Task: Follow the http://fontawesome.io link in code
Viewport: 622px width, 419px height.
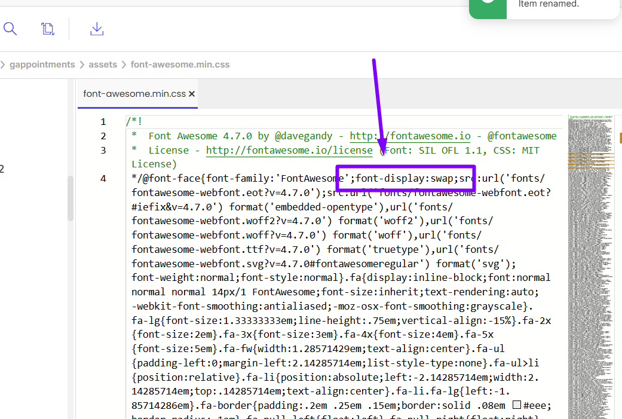Action: tap(410, 136)
